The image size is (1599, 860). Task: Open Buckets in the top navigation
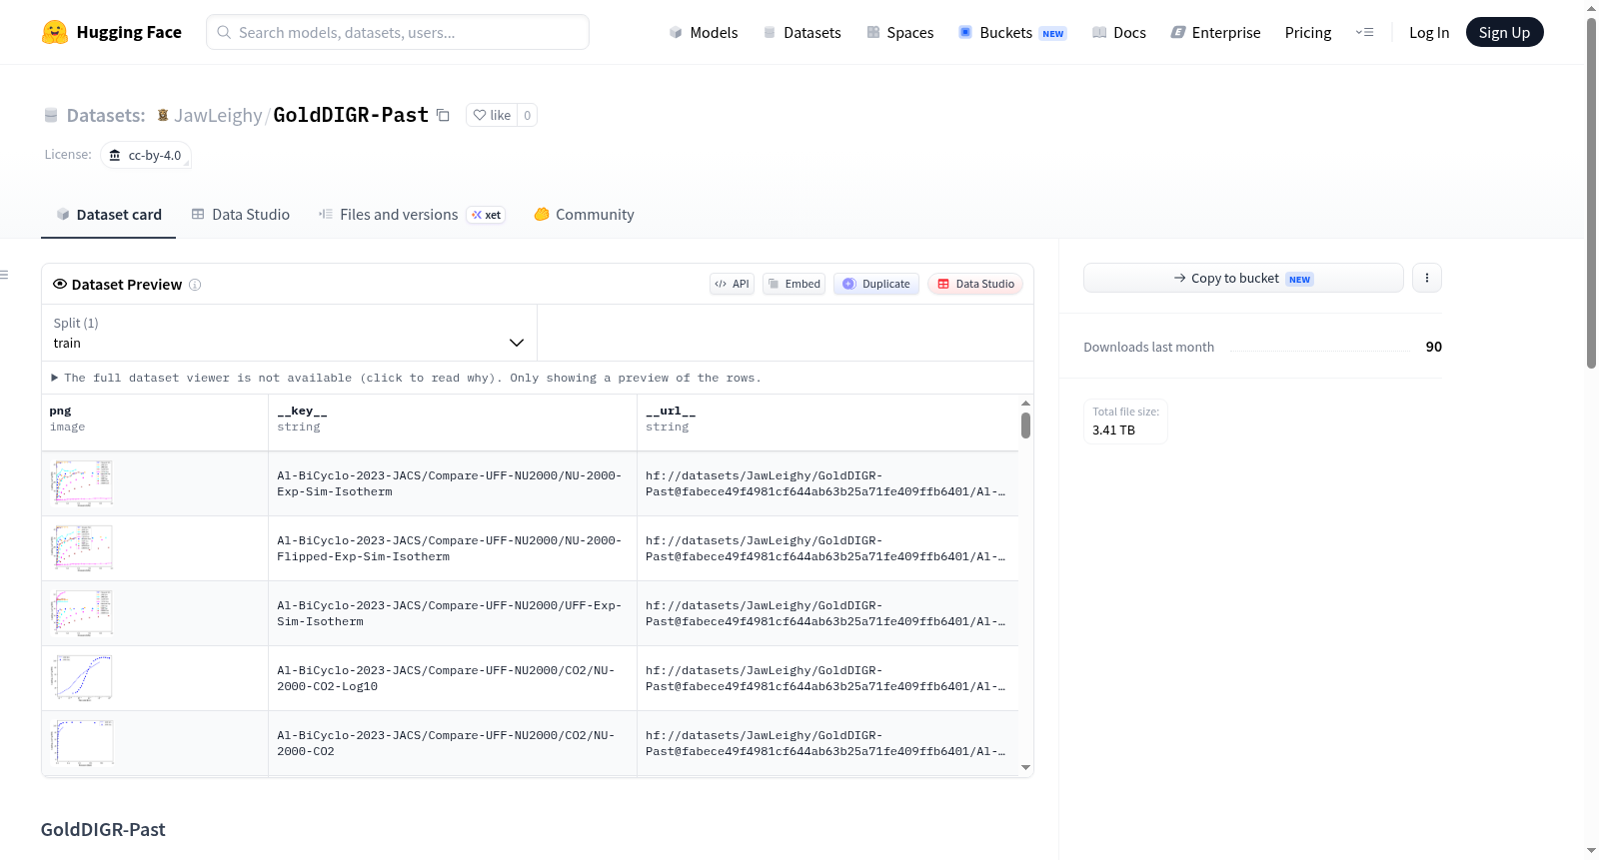1012,32
